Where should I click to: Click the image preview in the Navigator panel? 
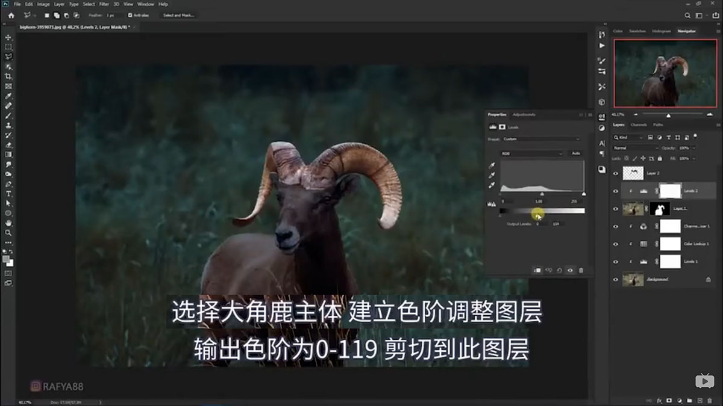coord(665,72)
